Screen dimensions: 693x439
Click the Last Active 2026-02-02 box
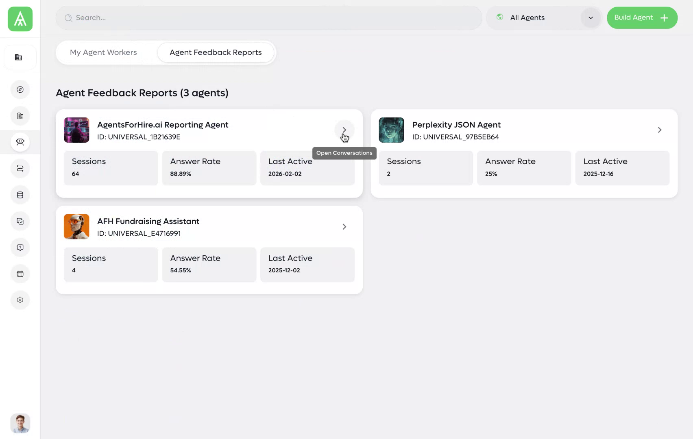[307, 168]
